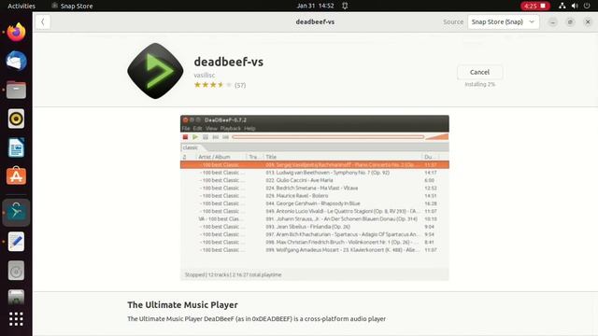Select the Snap Store icon in the dock
The height and width of the screenshot is (336, 598).
[16, 212]
